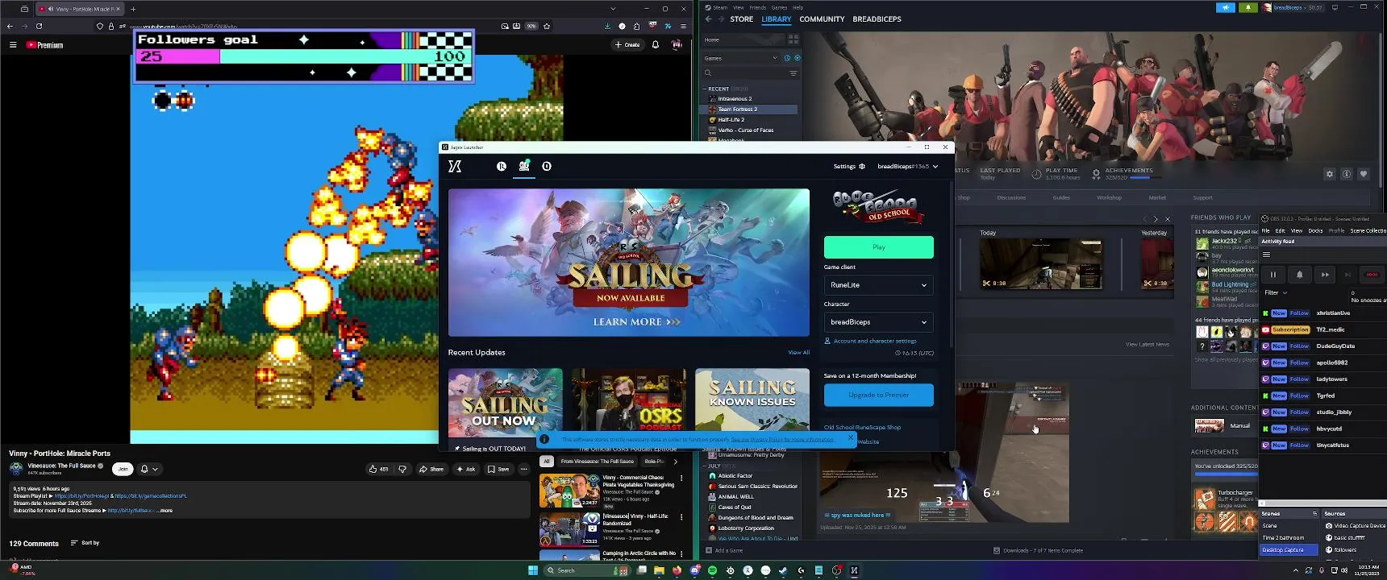The image size is (1387, 580).
Task: Open Team Fortress 2 info icon in Steam
Action: click(x=1347, y=174)
